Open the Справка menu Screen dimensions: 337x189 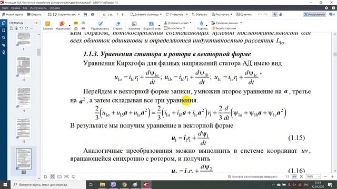pyautogui.click(x=54, y=8)
